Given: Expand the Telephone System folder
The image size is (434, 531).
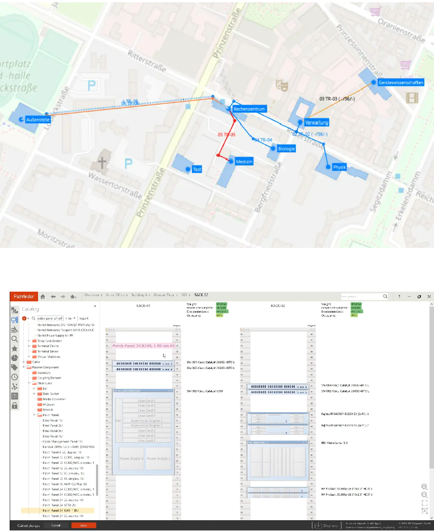Looking at the screenshot, I should (x=28, y=341).
